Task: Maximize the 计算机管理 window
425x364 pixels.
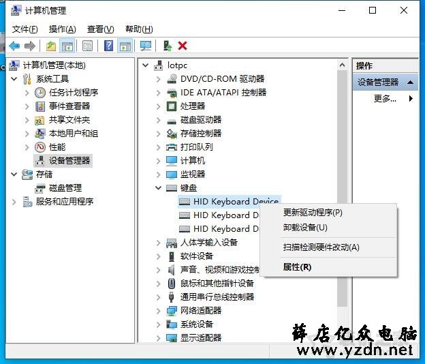Action: tap(373, 11)
